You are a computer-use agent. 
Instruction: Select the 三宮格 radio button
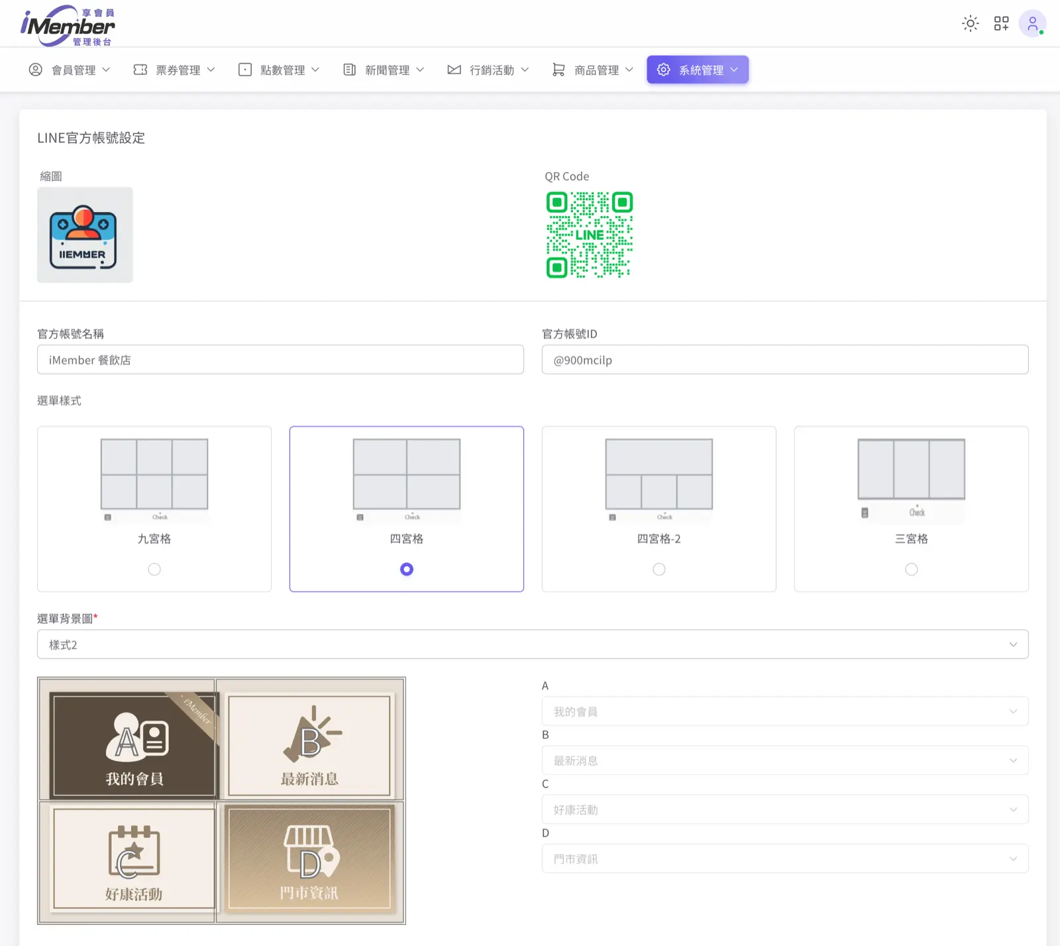(x=911, y=569)
